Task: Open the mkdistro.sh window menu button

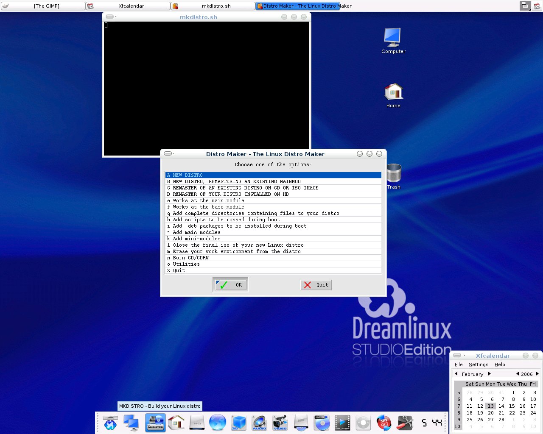Action: pos(109,17)
